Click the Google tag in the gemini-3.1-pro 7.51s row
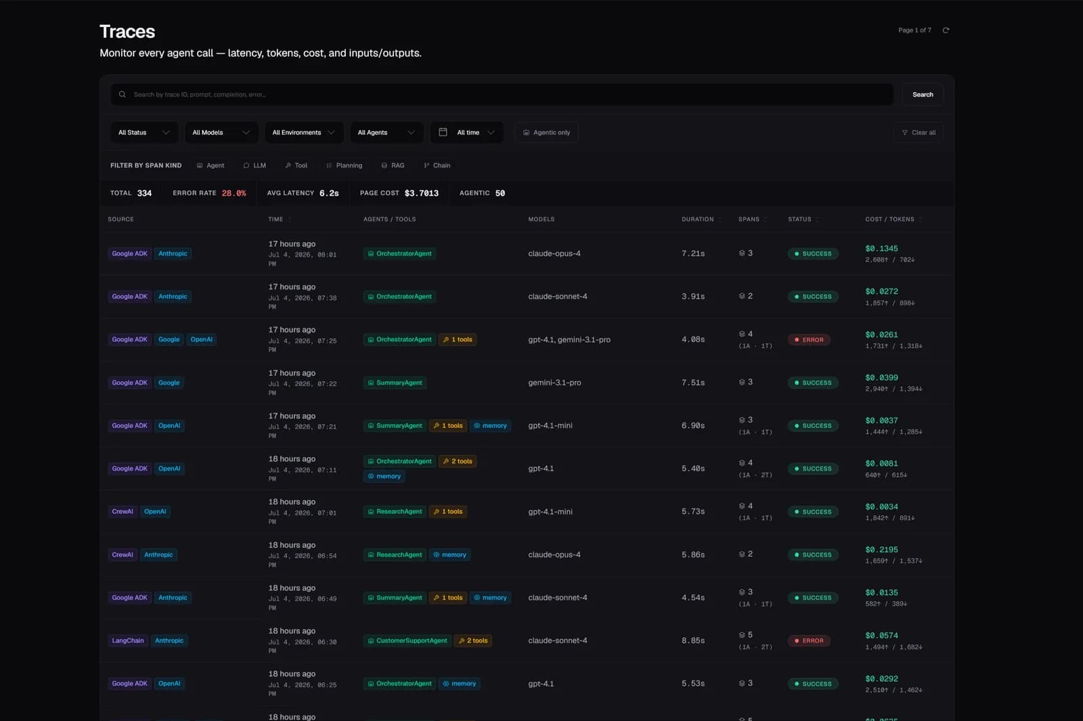The width and height of the screenshot is (1083, 721). click(x=169, y=383)
